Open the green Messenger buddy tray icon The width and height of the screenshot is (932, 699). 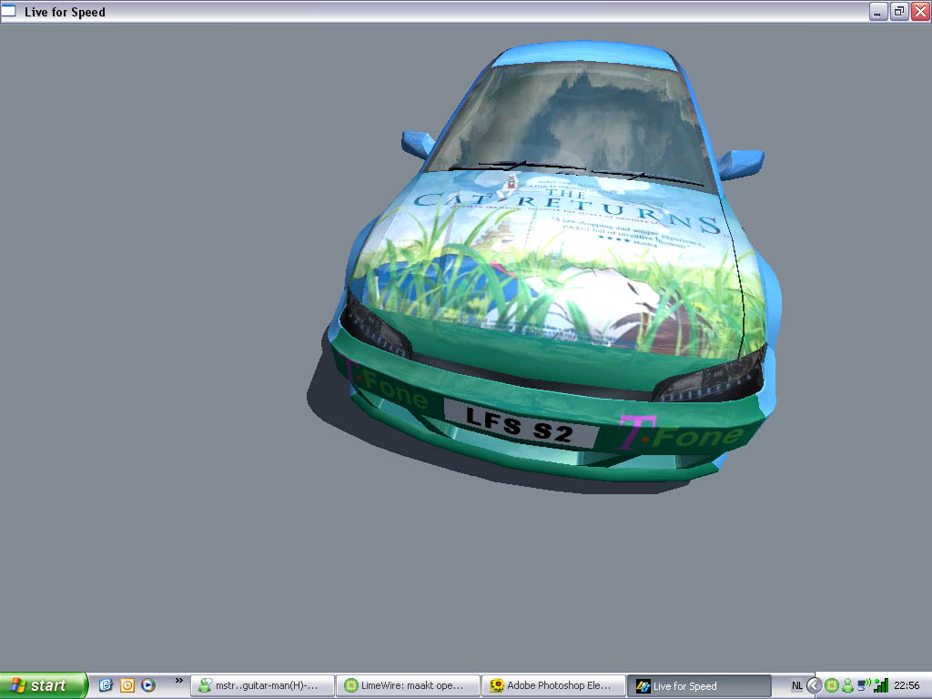click(847, 685)
